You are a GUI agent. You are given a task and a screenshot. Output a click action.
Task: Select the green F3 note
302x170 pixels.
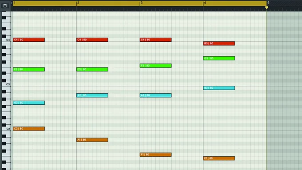(x=155, y=66)
